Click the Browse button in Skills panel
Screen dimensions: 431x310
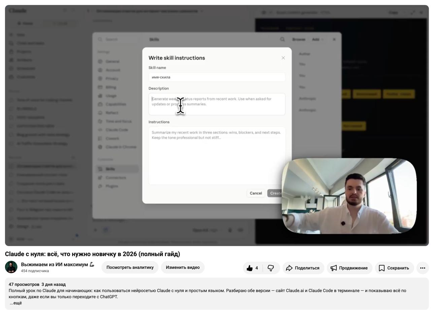coord(299,39)
